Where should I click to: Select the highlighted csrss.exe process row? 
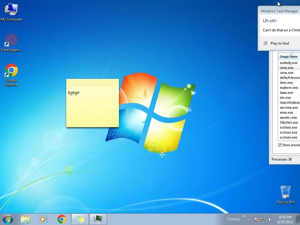(x=289, y=68)
